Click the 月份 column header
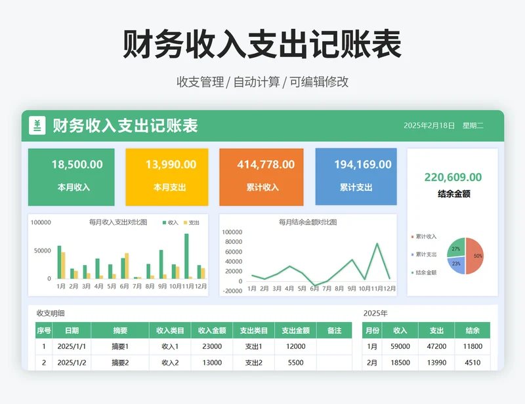The image size is (525, 404). coord(372,331)
